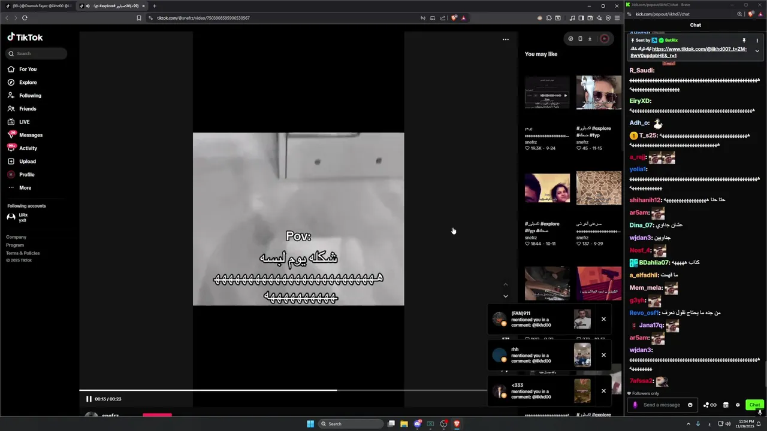Open the Company footer link

[16, 237]
